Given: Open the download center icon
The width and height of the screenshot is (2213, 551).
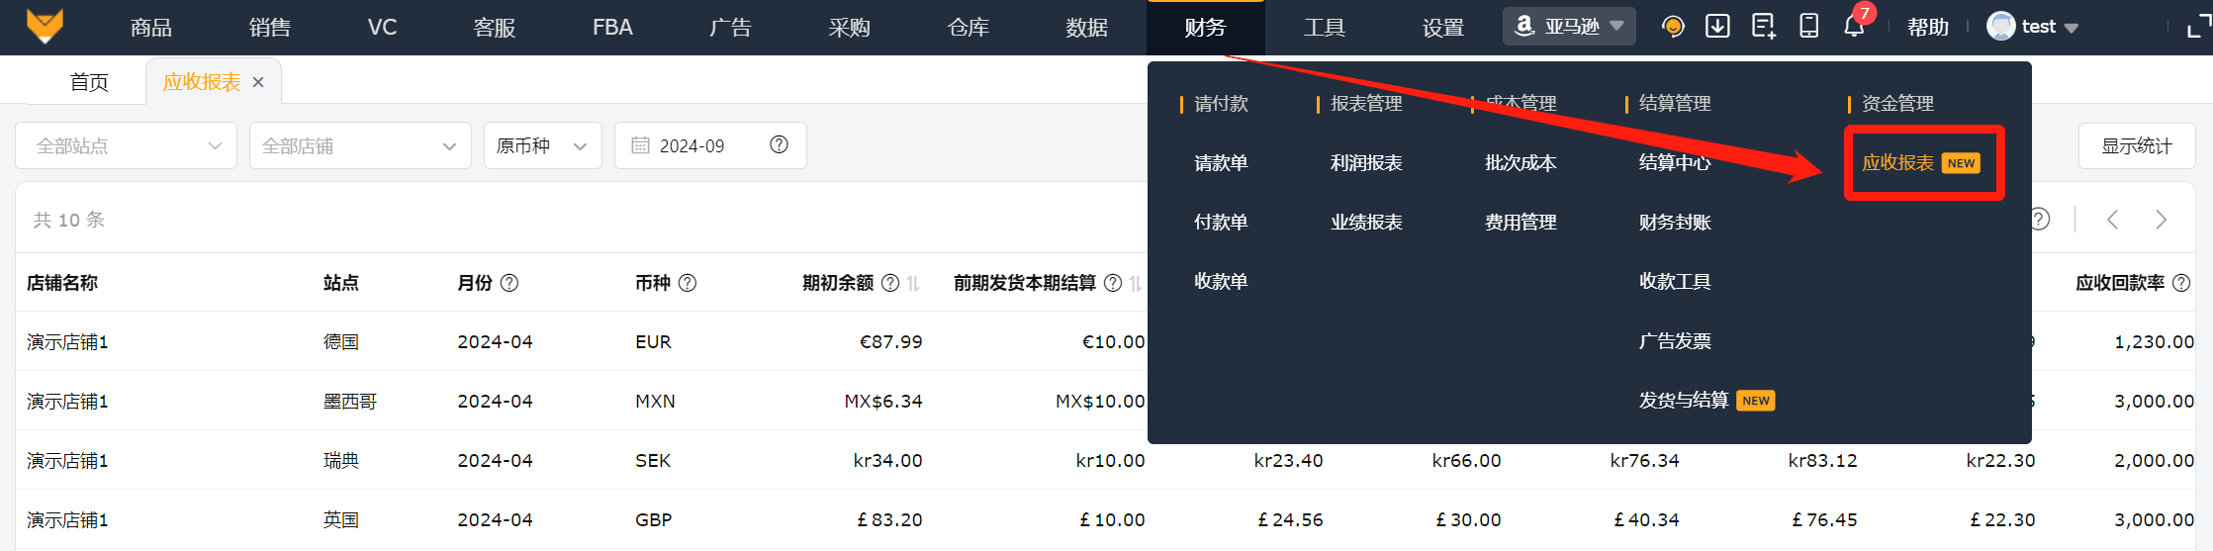Looking at the screenshot, I should click(x=1717, y=27).
